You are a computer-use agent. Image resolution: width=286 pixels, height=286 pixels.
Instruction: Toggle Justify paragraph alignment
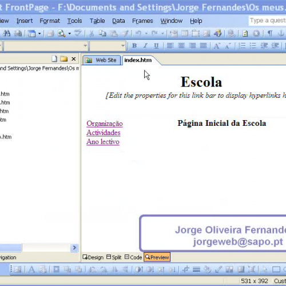click(203, 46)
